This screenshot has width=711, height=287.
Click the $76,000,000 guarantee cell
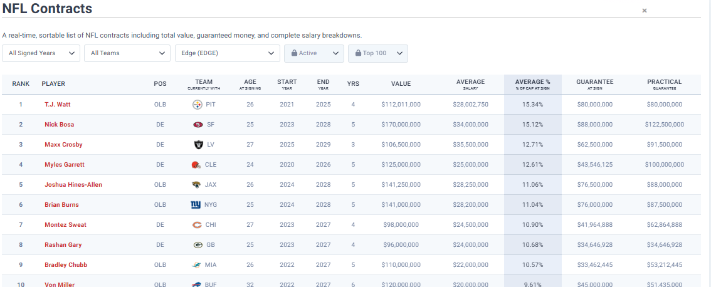[x=595, y=204]
